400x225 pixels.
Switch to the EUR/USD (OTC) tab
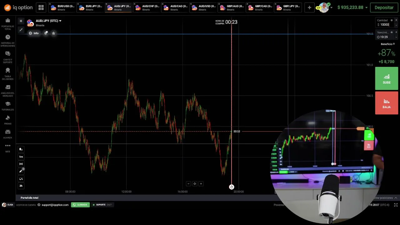click(63, 7)
